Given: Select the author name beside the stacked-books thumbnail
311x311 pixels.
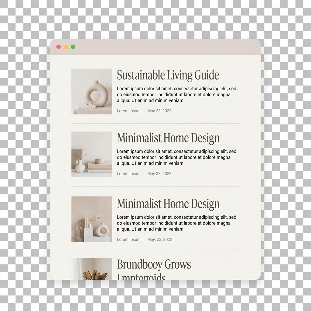Looking at the screenshot, I should click(x=129, y=174).
